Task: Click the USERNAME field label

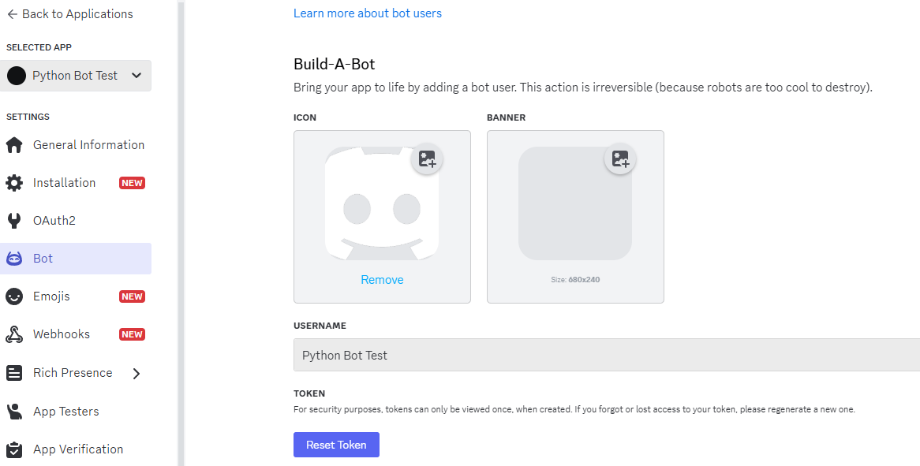Action: point(320,326)
